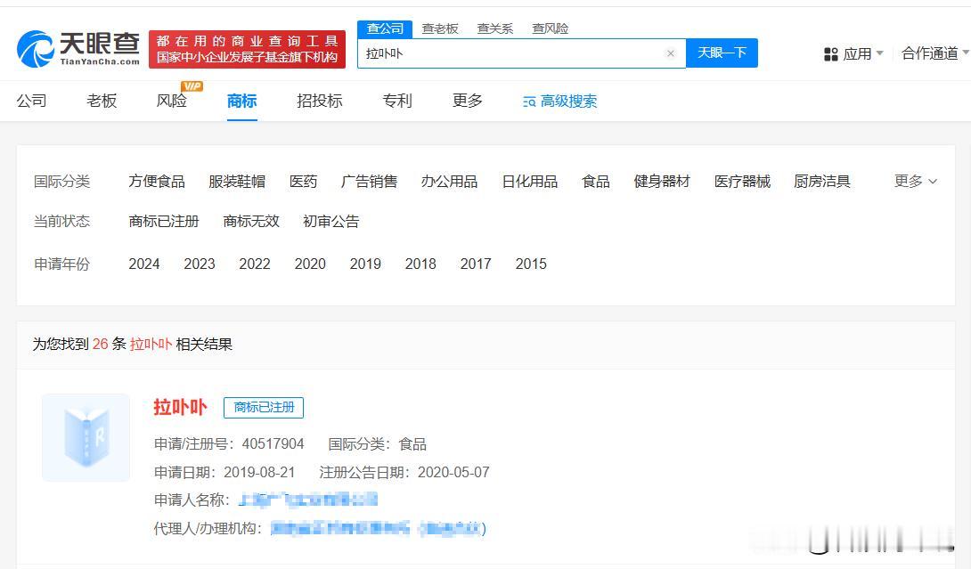This screenshot has width=971, height=569.
Task: Click the 国际分类 label in filter panel
Action: 62,182
